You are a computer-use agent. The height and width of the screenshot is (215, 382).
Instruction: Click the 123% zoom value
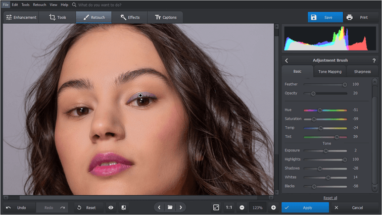coord(258,208)
